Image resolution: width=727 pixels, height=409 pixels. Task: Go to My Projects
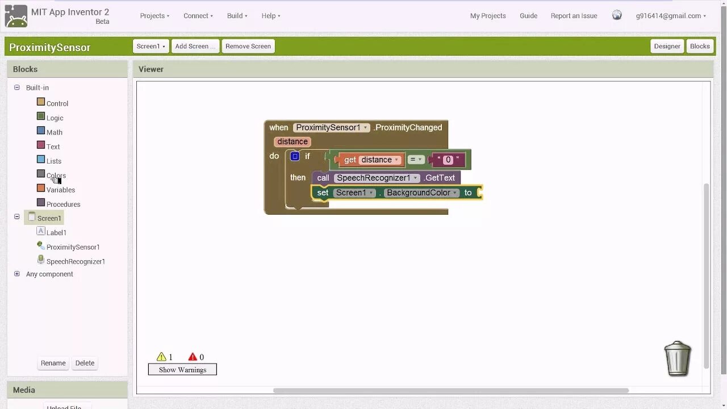[x=488, y=16]
